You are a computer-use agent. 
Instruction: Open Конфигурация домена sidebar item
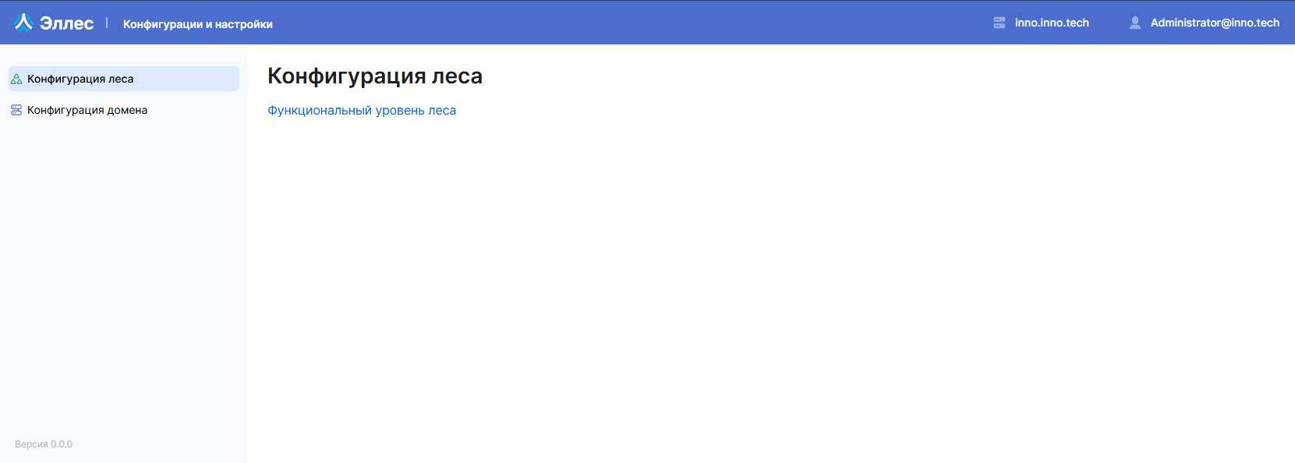pos(87,110)
